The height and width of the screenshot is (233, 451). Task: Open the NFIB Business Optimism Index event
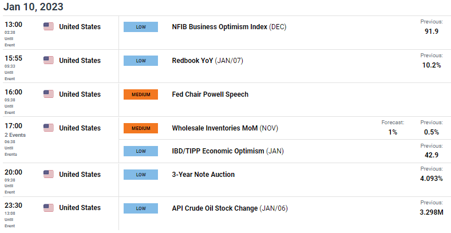coord(229,27)
